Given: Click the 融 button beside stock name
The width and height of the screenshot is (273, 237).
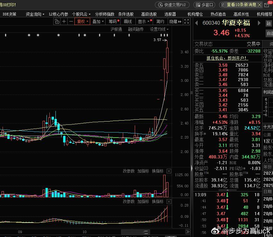Looking at the screenshot, I should point(269,23).
